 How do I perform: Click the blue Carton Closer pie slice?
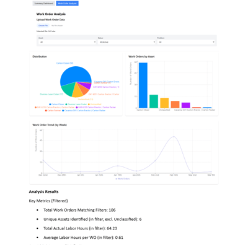coord(76,75)
